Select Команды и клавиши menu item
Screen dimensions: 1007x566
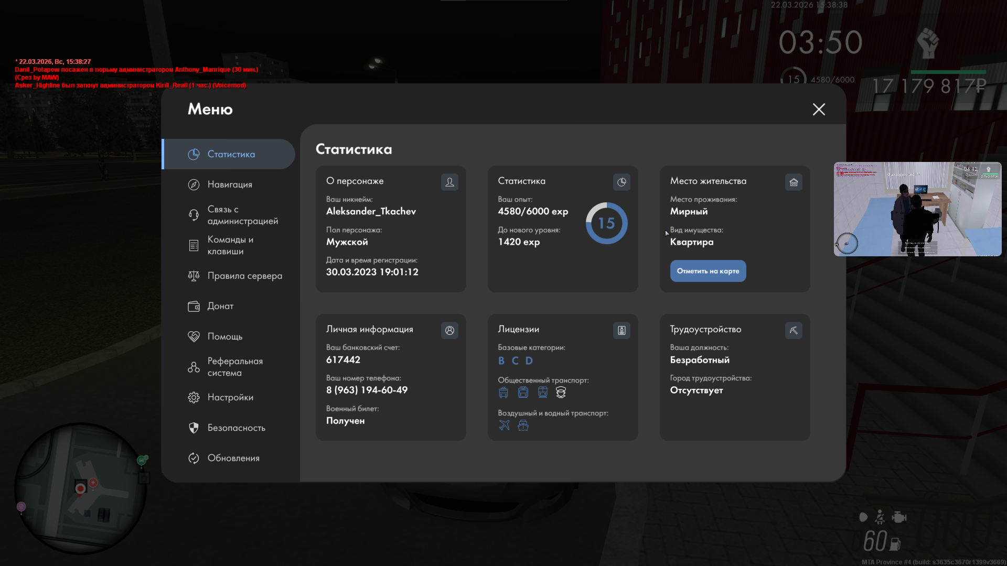tap(230, 245)
